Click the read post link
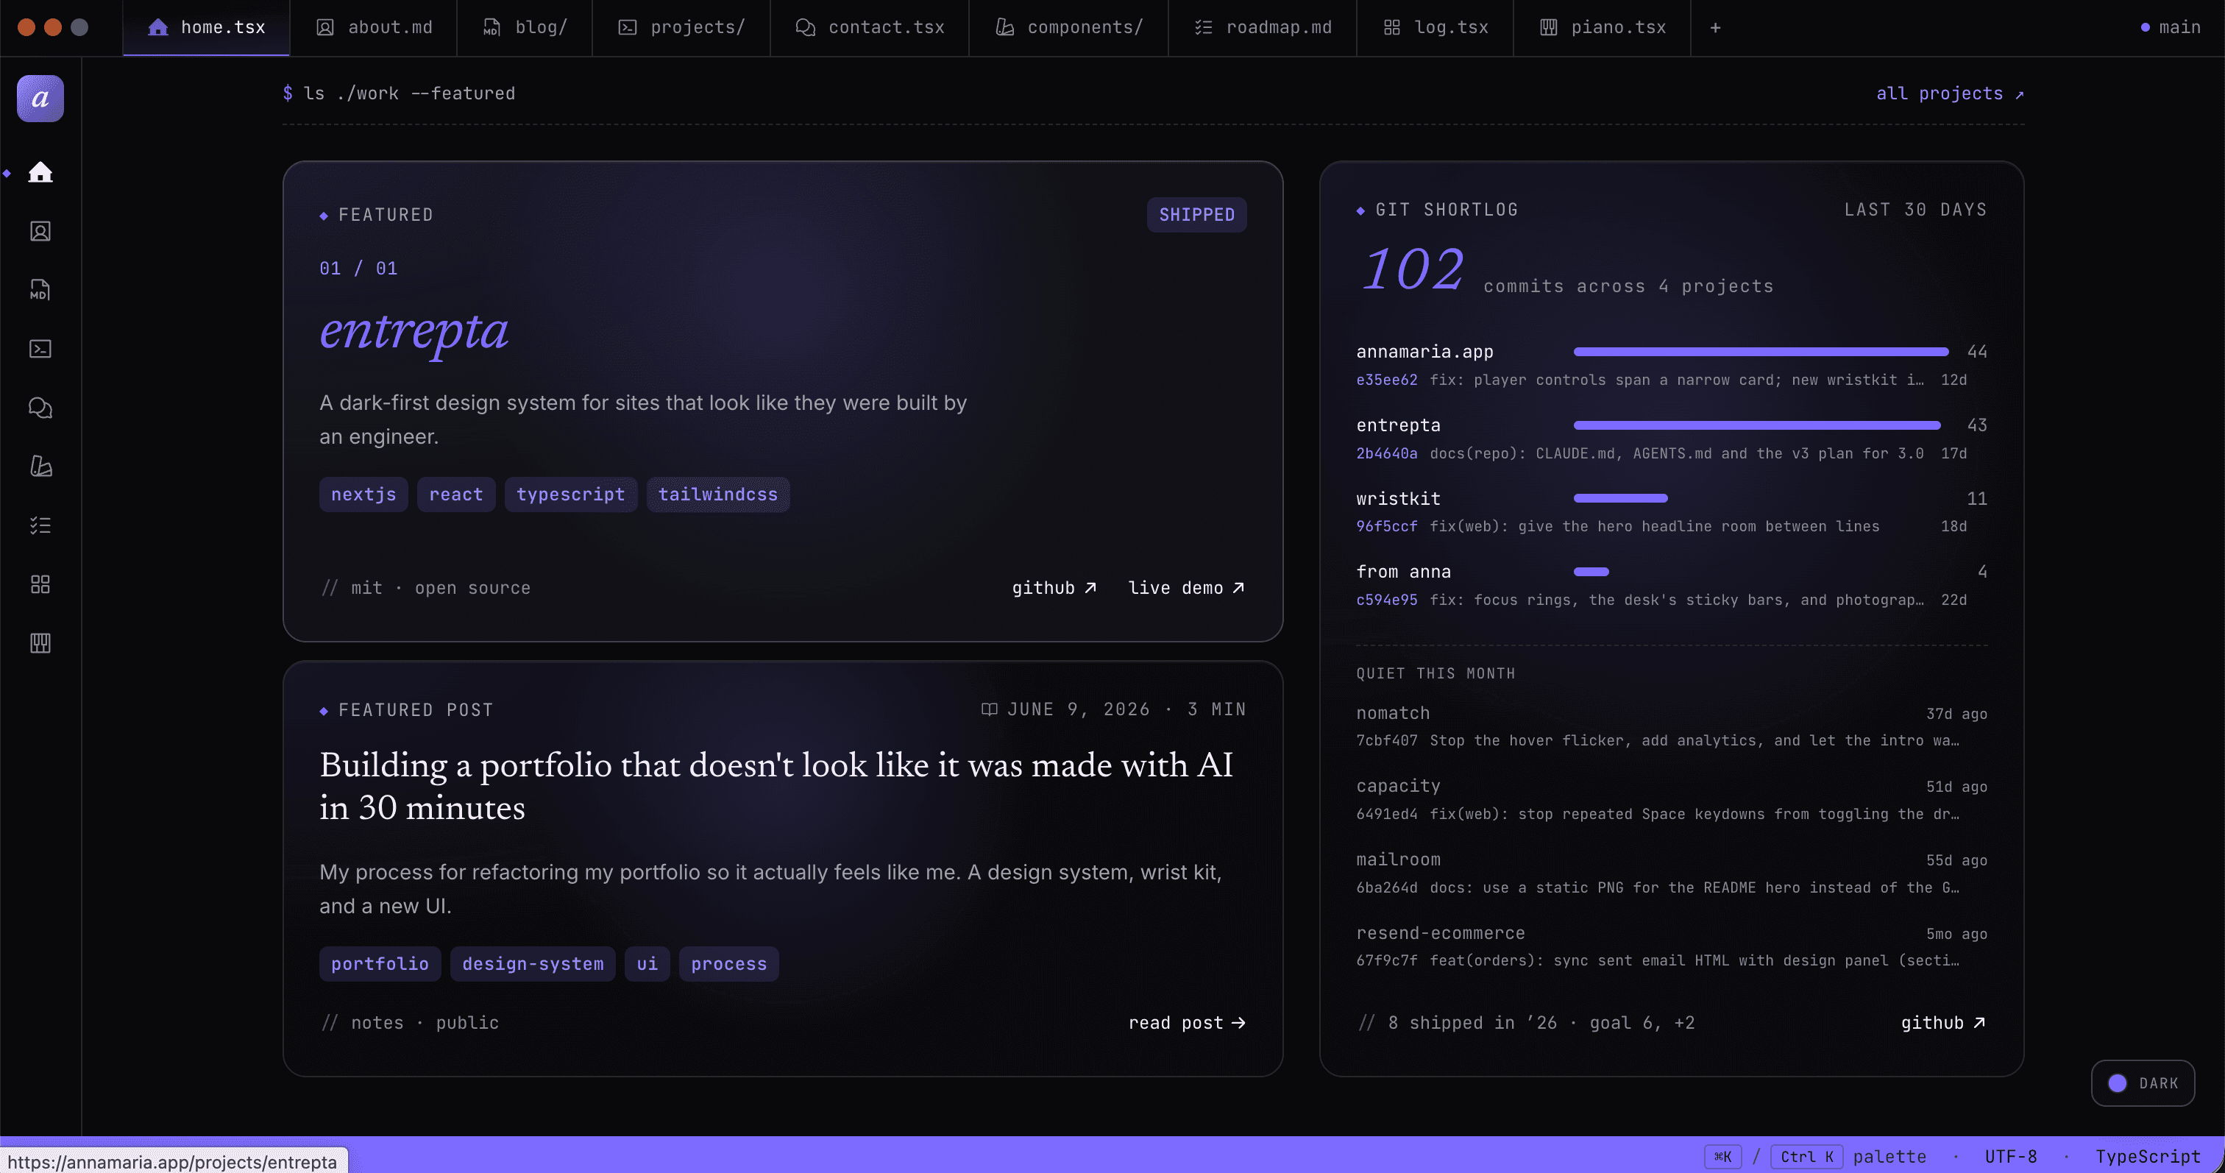This screenshot has height=1173, width=2225. pyautogui.click(x=1187, y=1022)
